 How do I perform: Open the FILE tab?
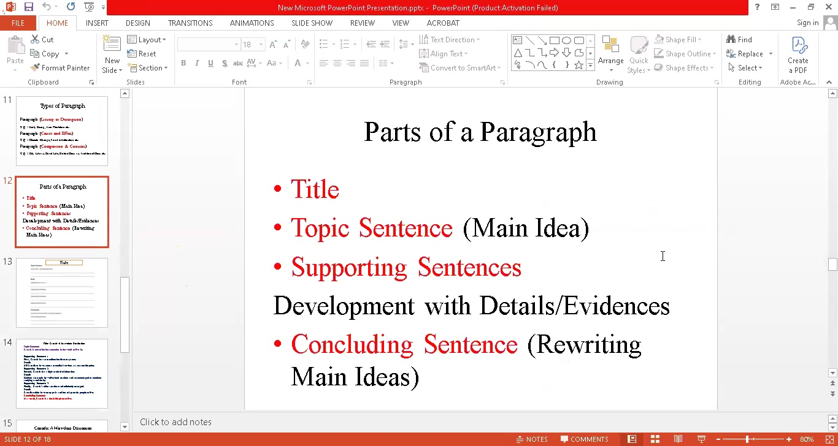(x=18, y=23)
